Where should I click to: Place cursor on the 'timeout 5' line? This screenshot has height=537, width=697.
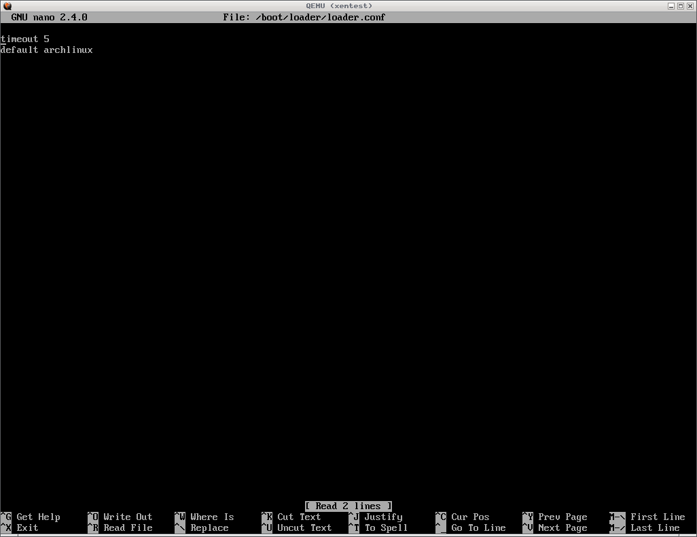[x=25, y=39]
